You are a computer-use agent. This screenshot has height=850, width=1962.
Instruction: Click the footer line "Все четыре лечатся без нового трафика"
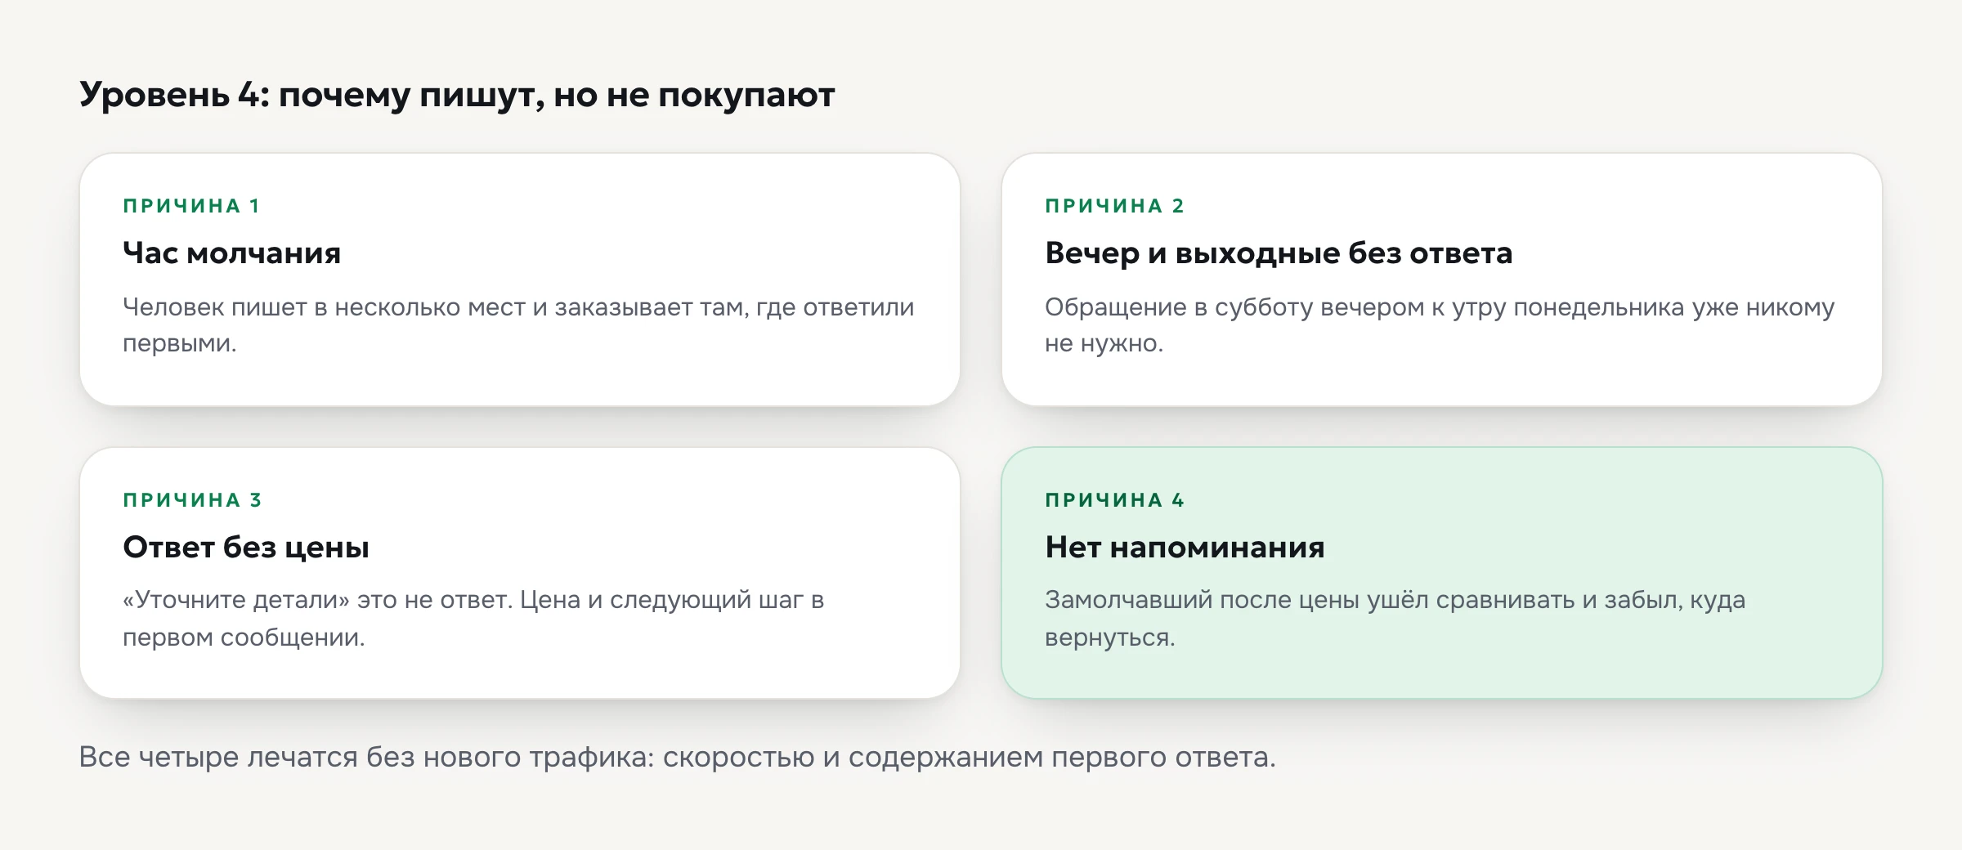coord(366,758)
